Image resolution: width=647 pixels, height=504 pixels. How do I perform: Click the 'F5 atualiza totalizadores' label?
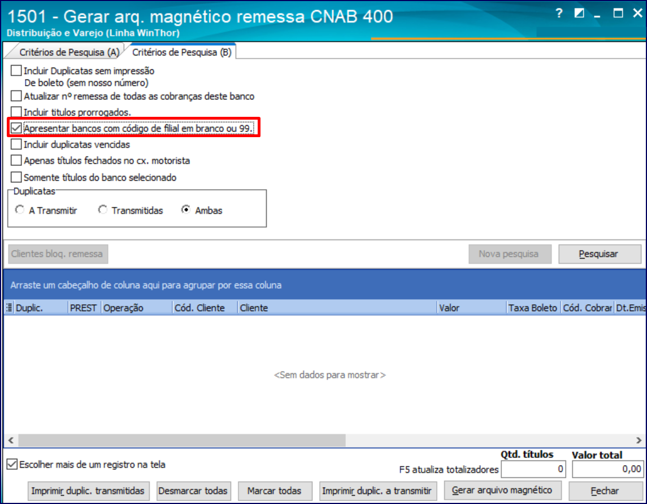(x=449, y=470)
